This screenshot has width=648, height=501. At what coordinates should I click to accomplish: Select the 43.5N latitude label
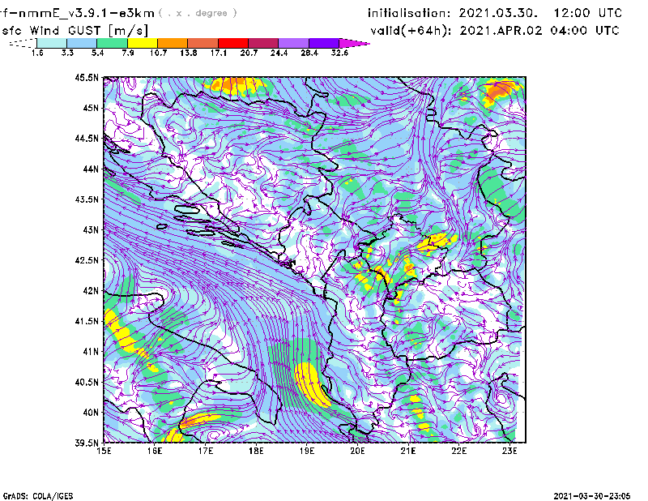(87, 199)
